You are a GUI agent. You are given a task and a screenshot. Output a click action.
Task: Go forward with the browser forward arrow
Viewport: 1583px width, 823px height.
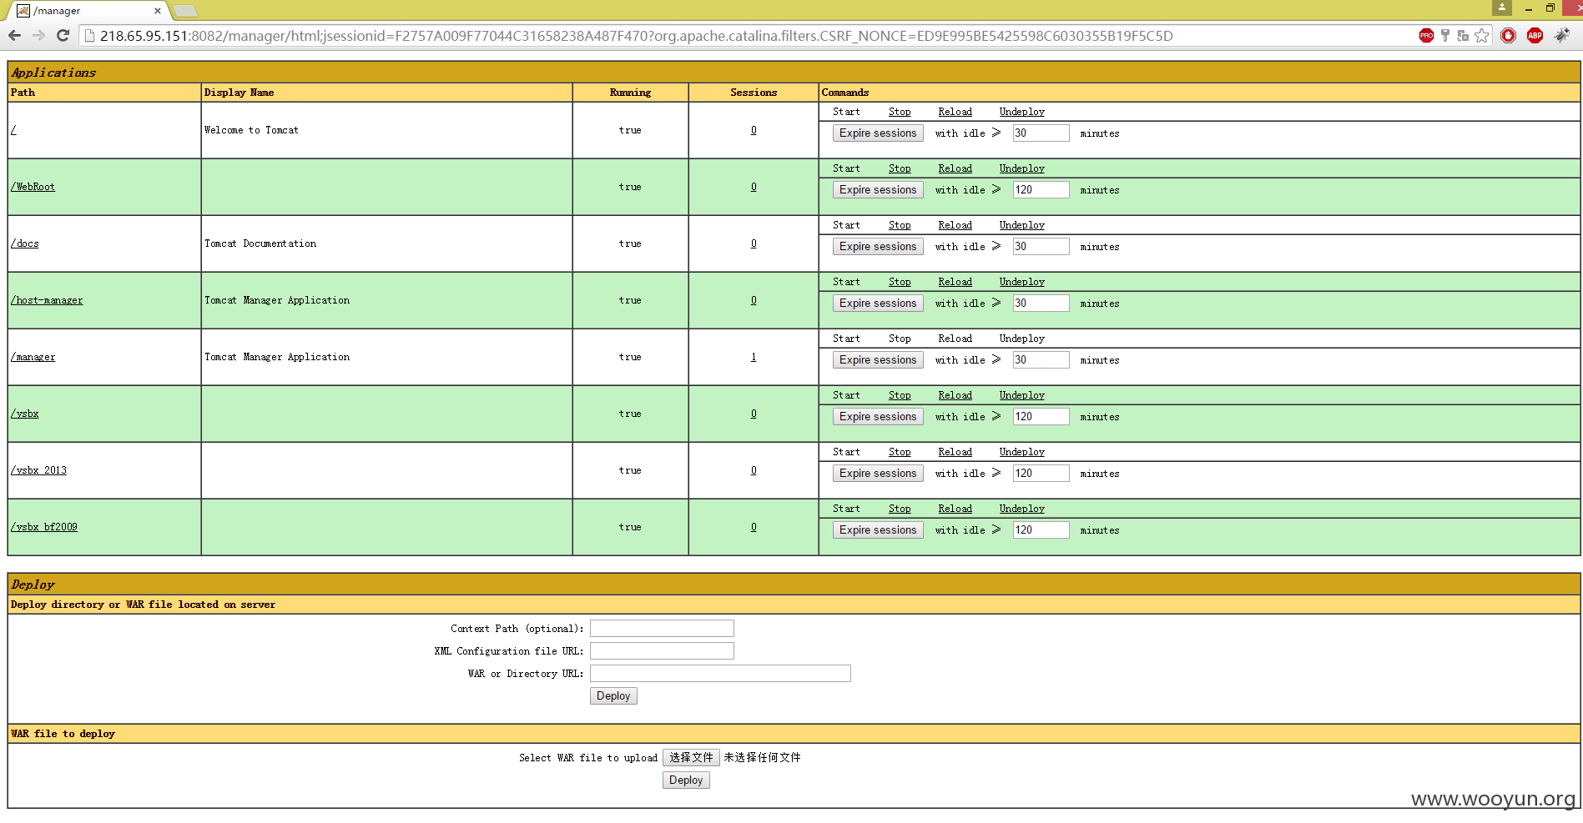point(38,35)
